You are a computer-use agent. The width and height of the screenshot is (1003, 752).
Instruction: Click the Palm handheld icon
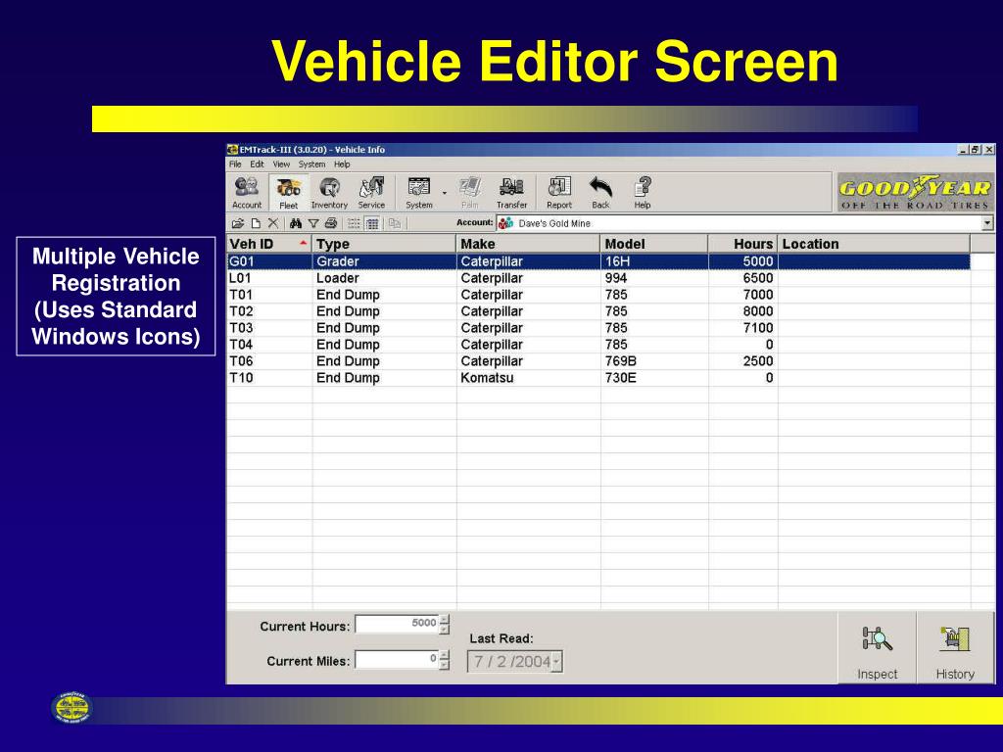tap(470, 193)
